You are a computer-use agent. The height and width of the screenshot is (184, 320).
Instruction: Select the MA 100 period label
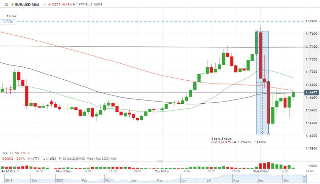23,153
